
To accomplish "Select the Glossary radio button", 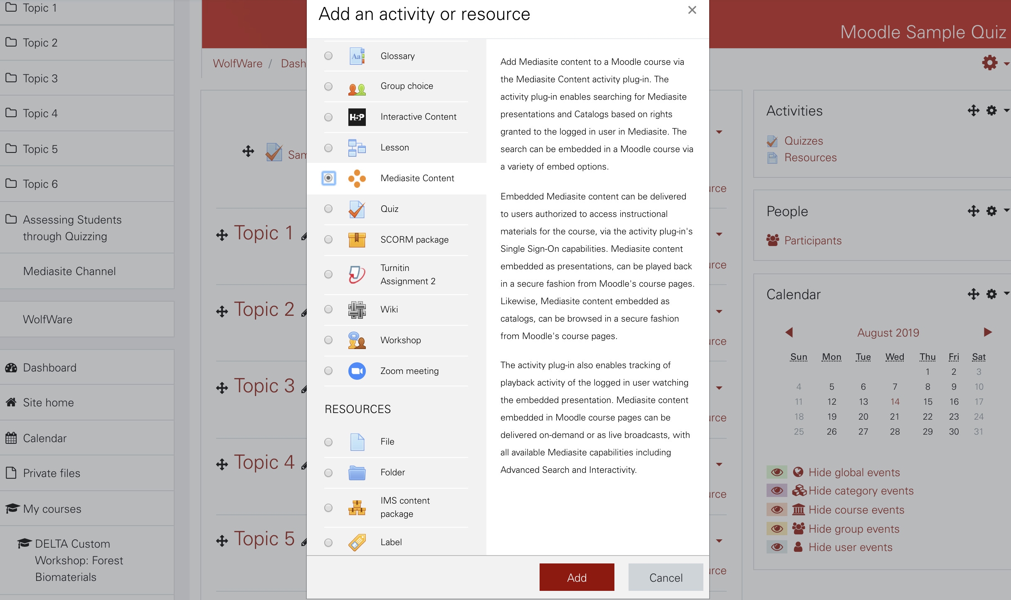I will 328,56.
